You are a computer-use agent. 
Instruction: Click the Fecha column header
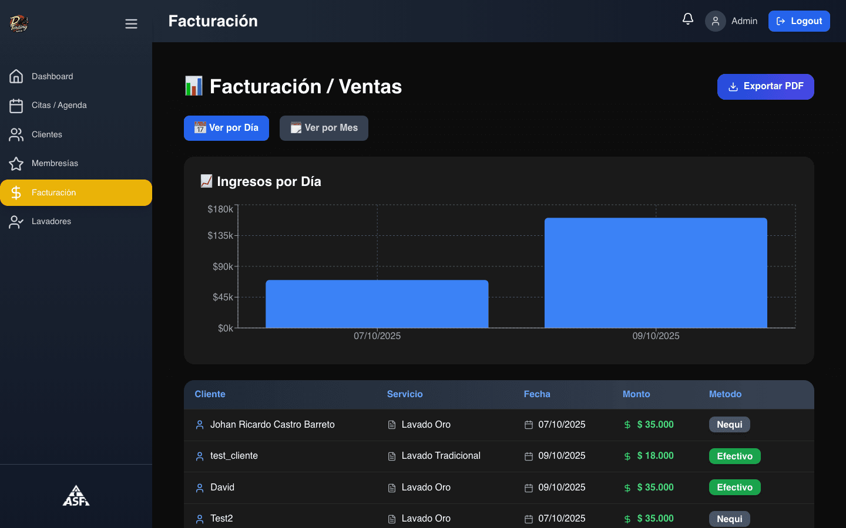(537, 394)
